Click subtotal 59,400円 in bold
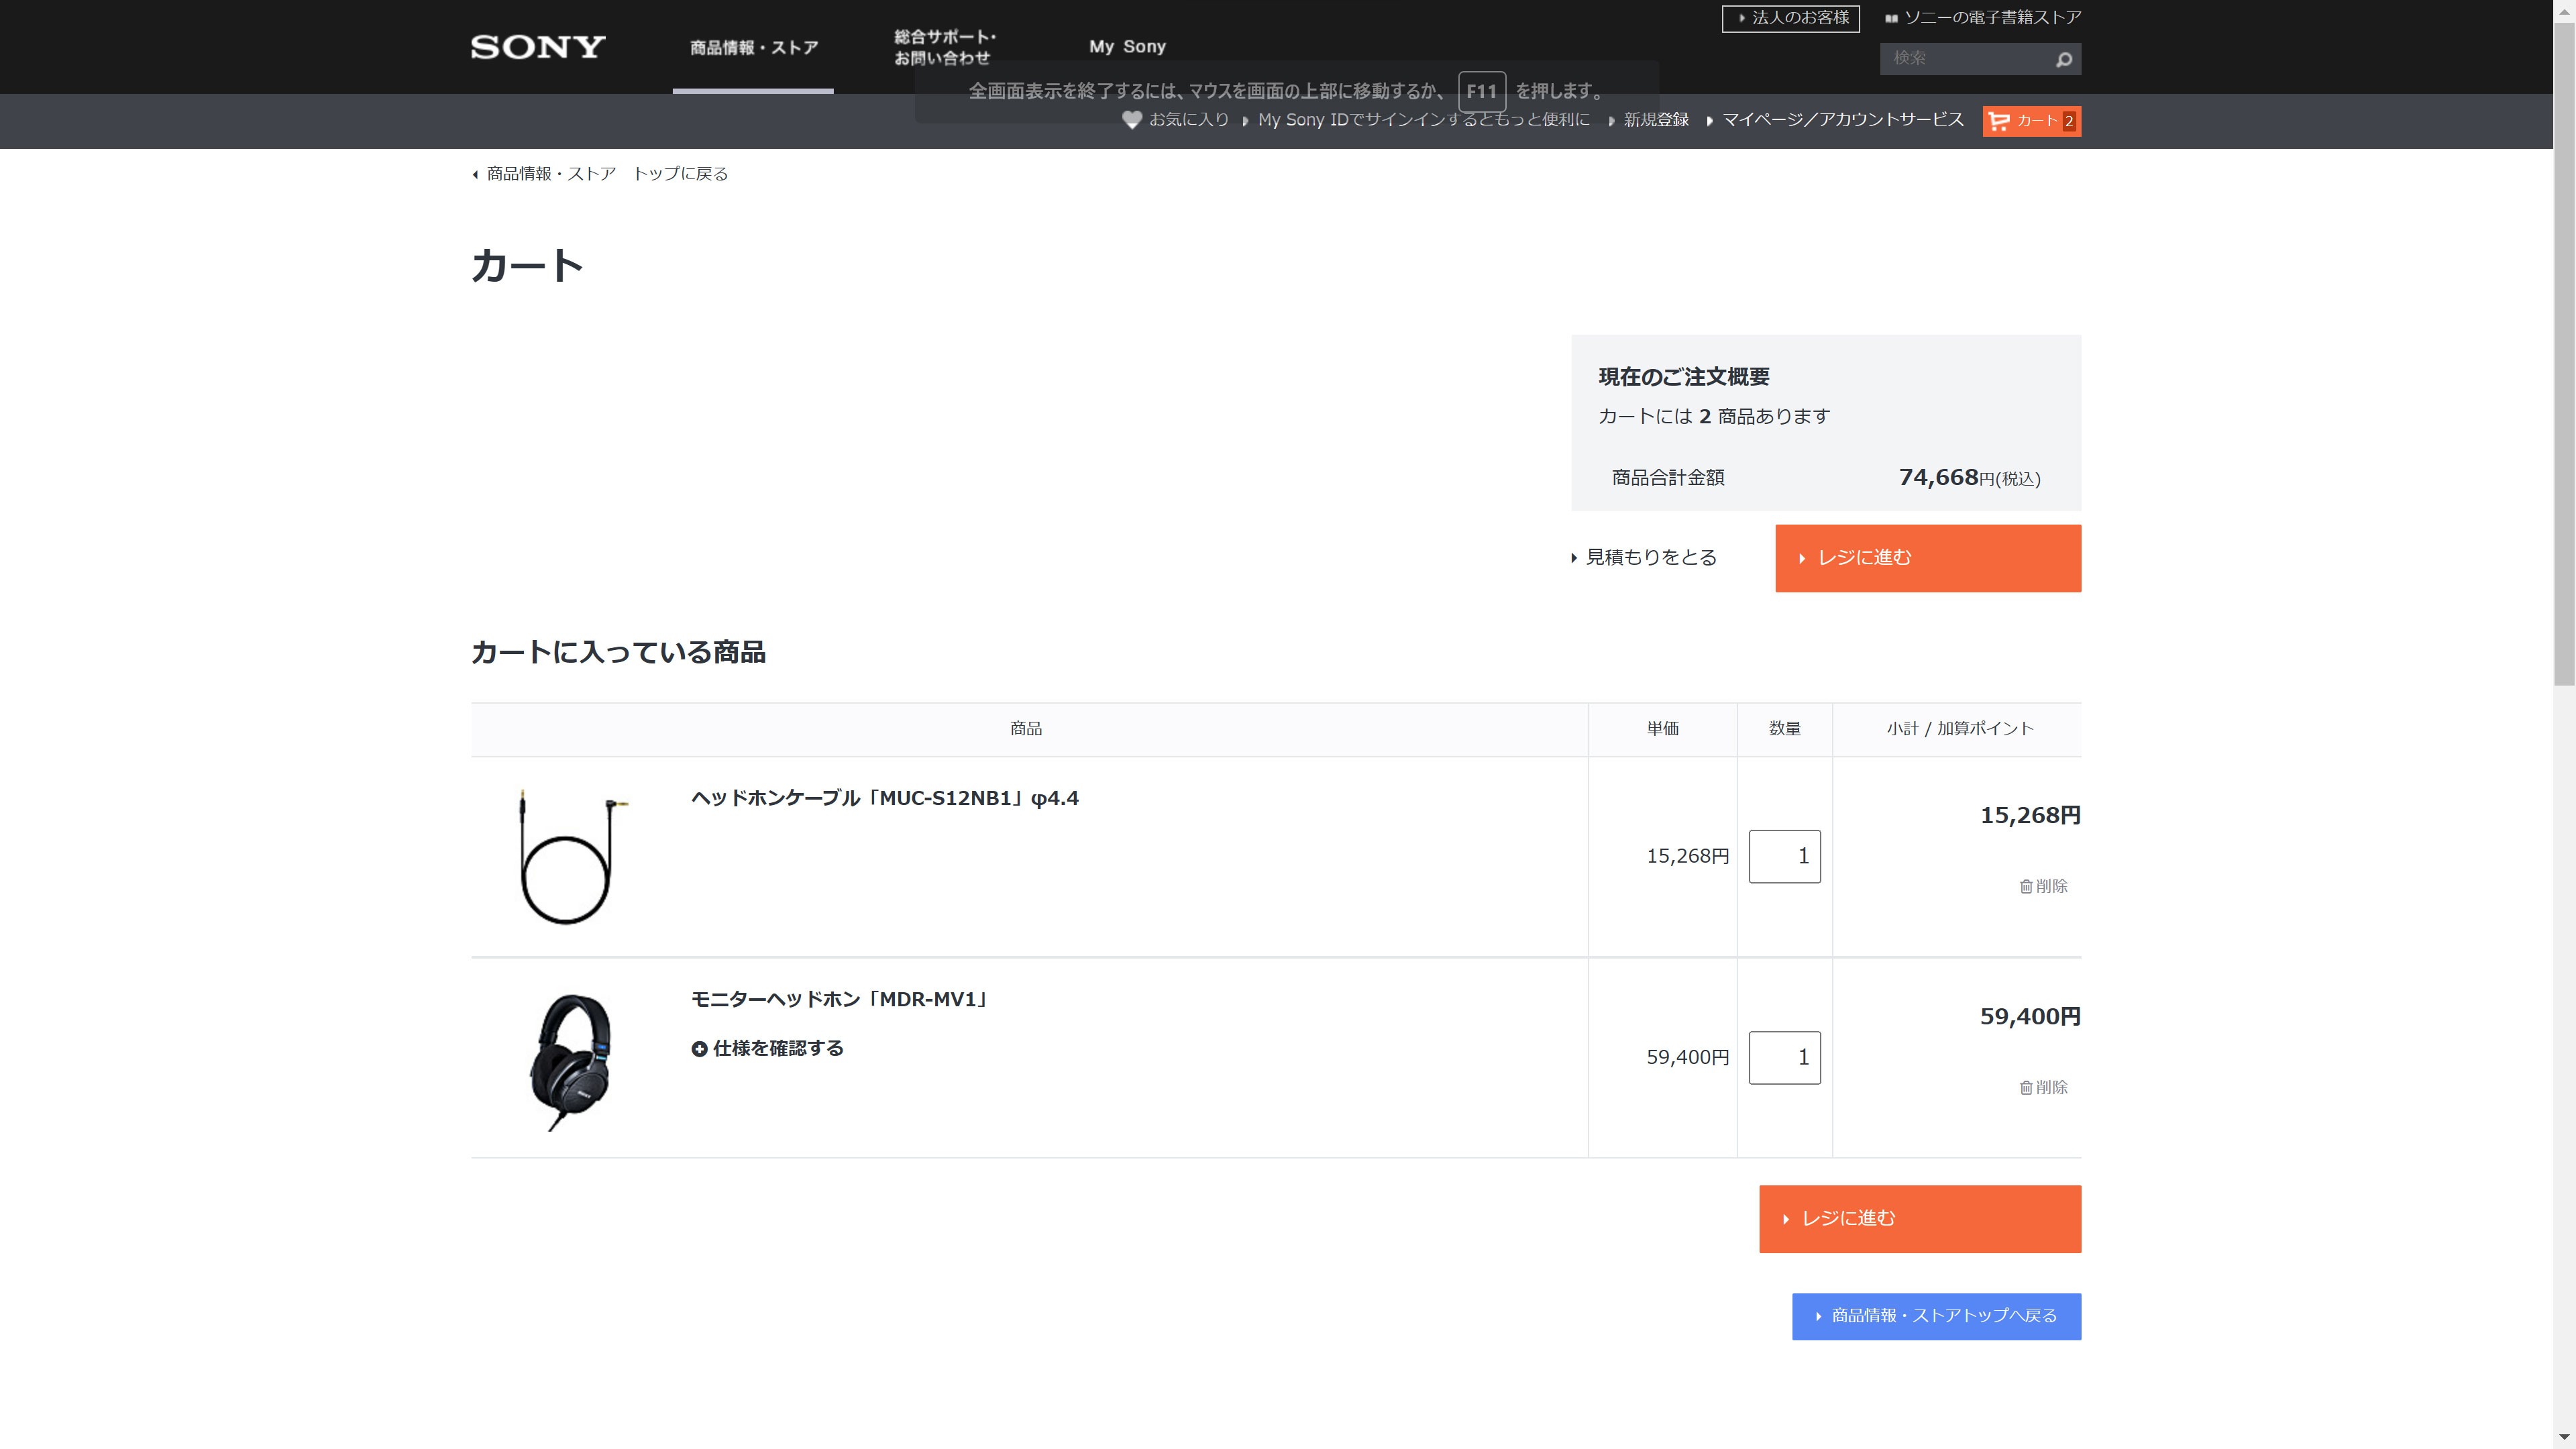 pyautogui.click(x=2030, y=1017)
